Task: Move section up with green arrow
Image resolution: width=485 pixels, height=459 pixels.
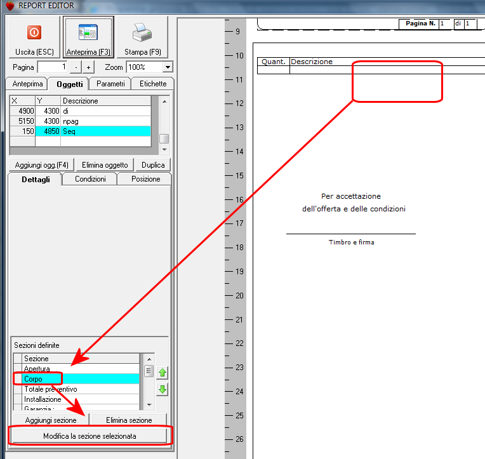Action: coord(163,373)
